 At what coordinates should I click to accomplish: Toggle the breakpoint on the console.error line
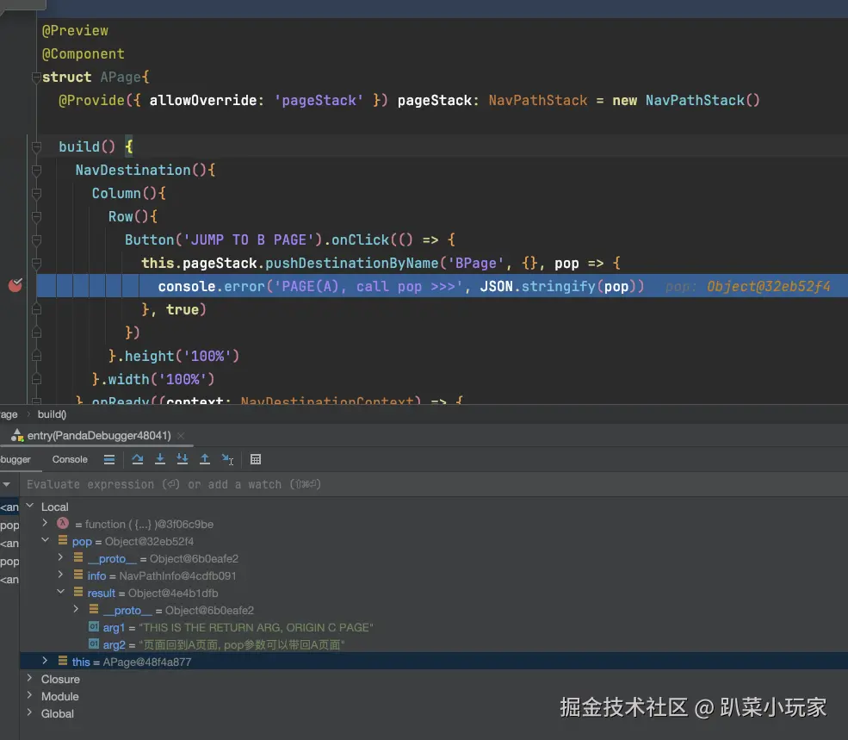click(15, 285)
